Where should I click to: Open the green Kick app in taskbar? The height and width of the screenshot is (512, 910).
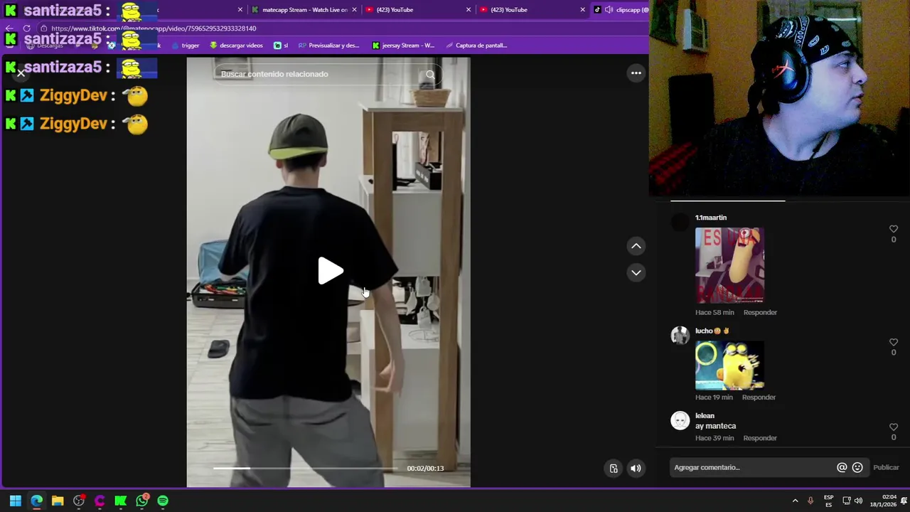coord(121,501)
